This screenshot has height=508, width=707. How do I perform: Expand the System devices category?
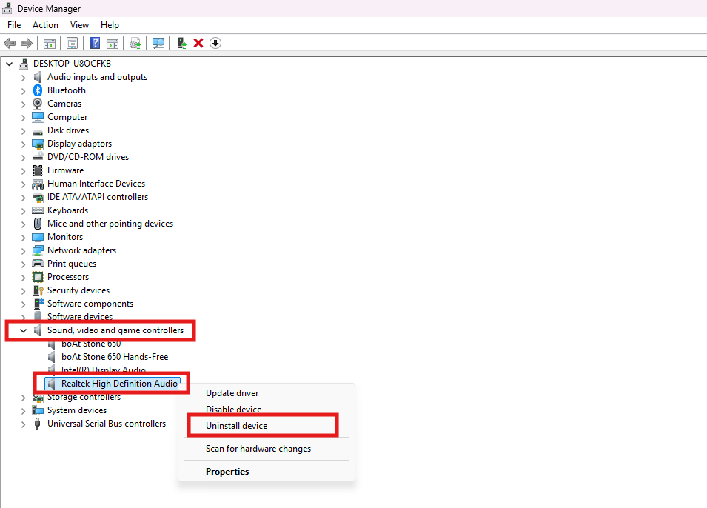tap(24, 411)
